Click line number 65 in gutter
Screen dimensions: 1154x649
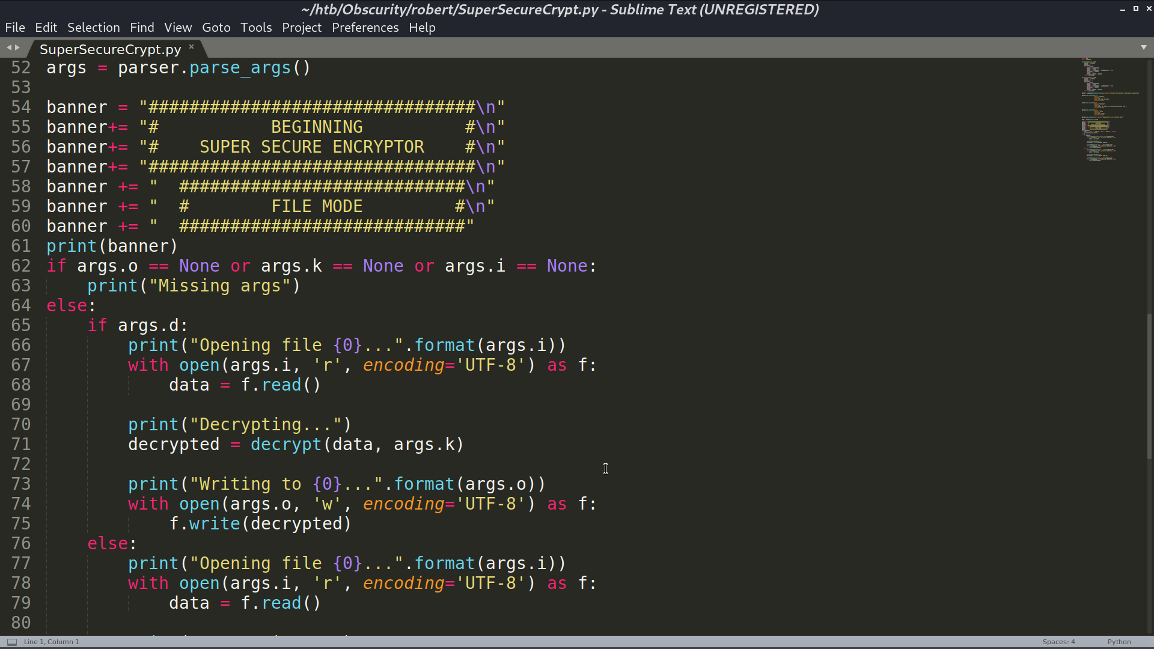point(21,326)
